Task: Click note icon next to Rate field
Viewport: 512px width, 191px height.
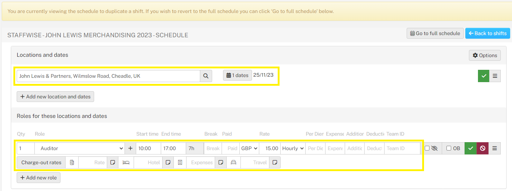Action: click(113, 162)
